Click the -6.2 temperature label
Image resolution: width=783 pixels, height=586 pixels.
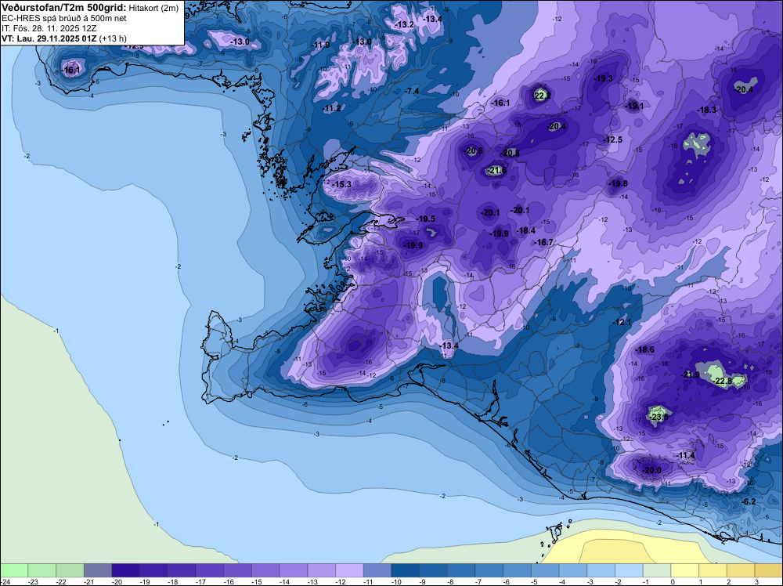point(749,501)
